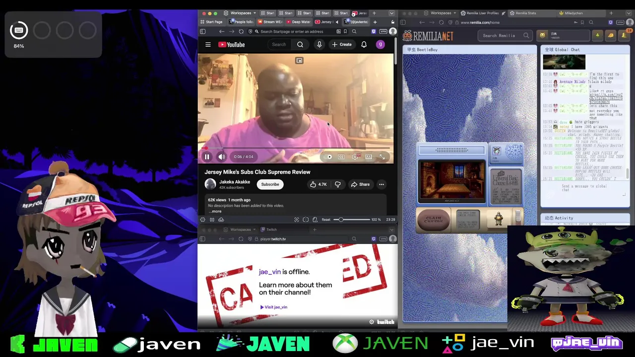
Task: Reset zoom in YouTube browser status bar
Action: click(x=326, y=220)
